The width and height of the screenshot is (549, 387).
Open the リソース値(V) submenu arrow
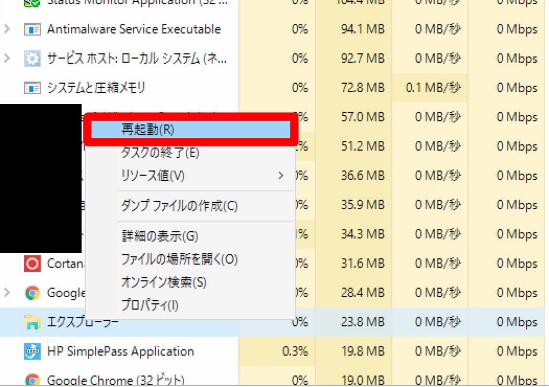281,176
